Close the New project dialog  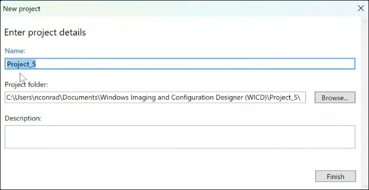coord(361,8)
